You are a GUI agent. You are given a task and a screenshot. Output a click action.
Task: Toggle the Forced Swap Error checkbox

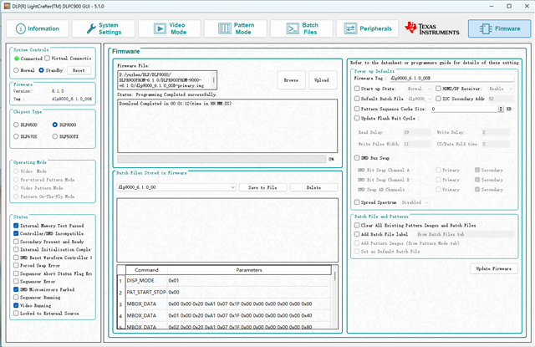16,265
